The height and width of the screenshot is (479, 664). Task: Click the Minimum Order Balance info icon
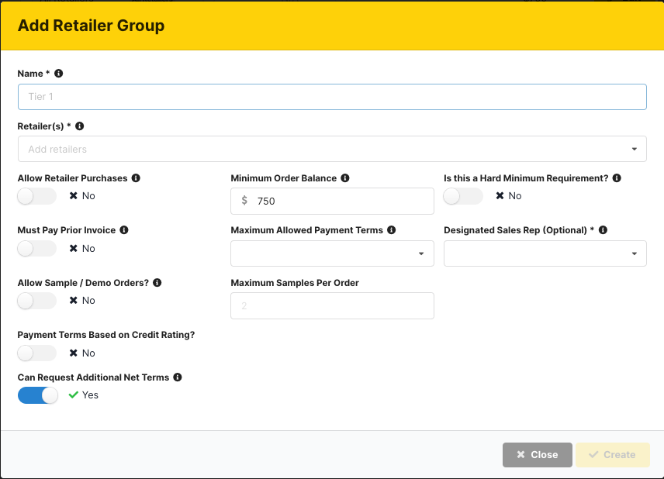[345, 178]
